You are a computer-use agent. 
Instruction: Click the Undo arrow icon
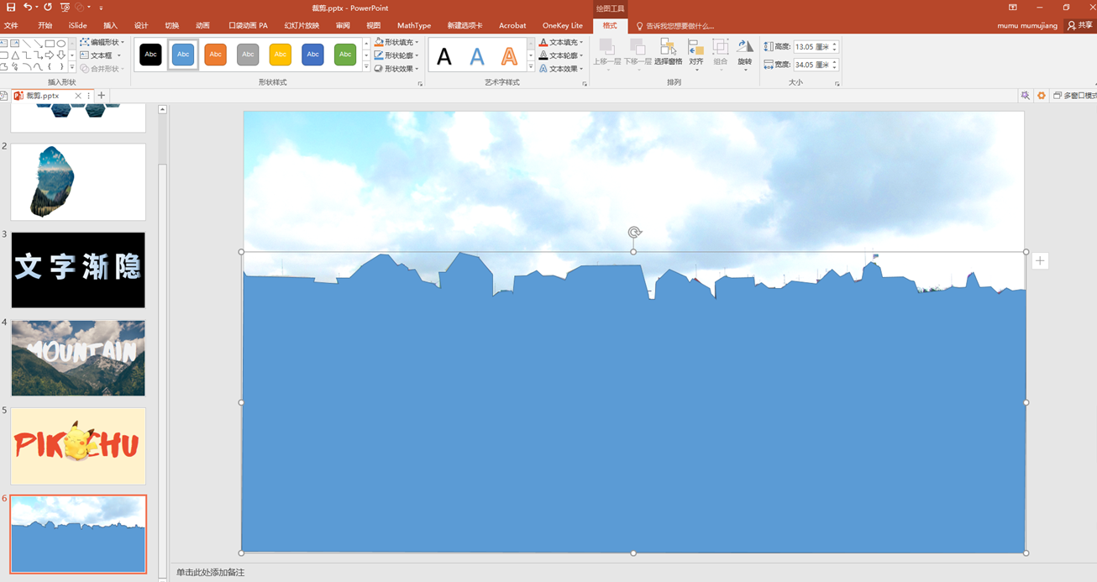point(28,8)
